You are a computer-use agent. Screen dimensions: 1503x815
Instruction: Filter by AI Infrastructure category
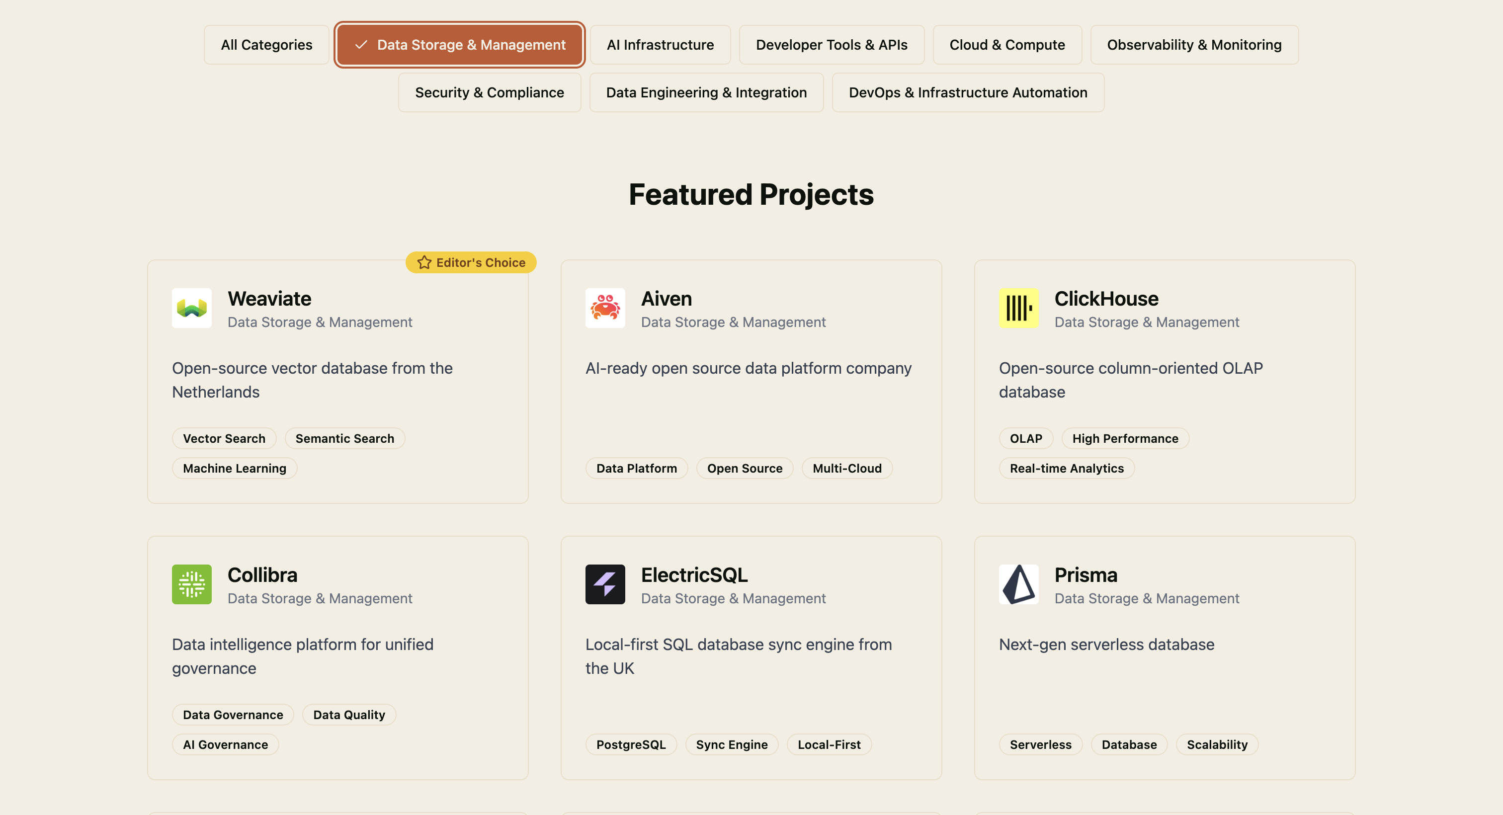click(x=660, y=45)
